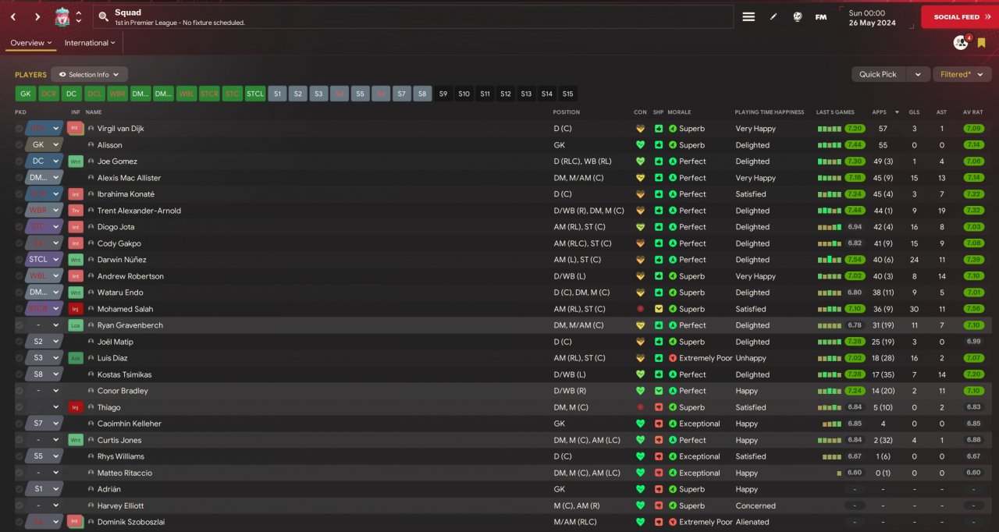Go forward with the right navigation arrow
Viewport: 999px width, 532px height.
(x=37, y=16)
